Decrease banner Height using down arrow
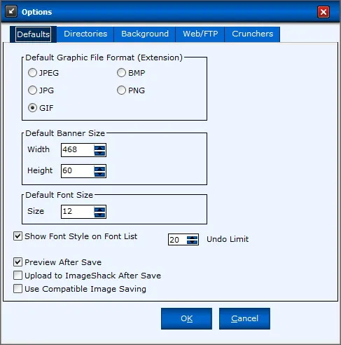The height and width of the screenshot is (345, 341). (x=99, y=174)
